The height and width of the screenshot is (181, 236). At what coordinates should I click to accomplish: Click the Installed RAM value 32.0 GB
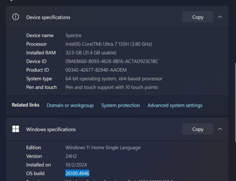click(x=91, y=52)
